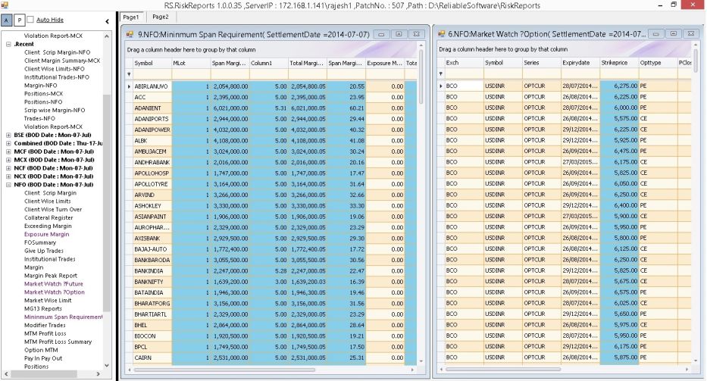Expand the MCX BOD Date node
Screen dimensions: 707x381
click(x=8, y=160)
